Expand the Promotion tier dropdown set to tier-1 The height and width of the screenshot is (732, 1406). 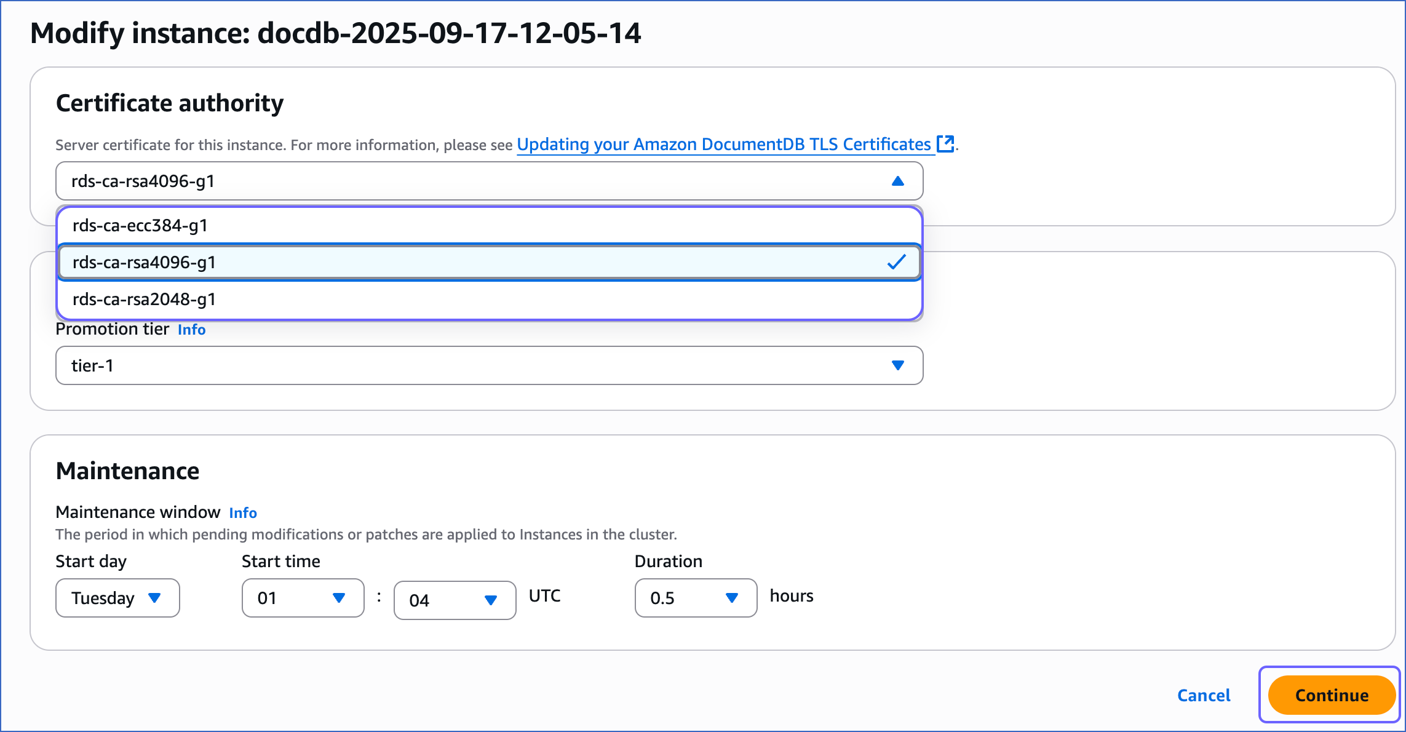tap(489, 365)
